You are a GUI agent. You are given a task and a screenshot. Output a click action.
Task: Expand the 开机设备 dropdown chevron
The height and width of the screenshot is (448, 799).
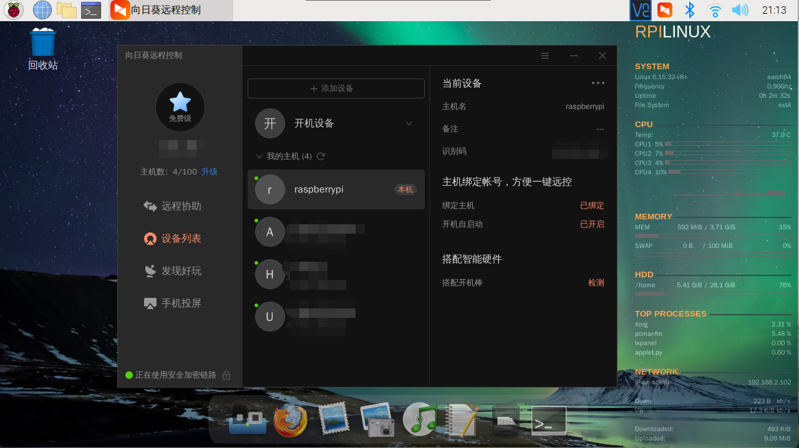click(x=409, y=123)
